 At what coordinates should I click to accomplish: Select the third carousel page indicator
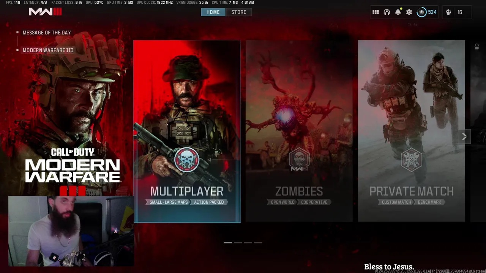248,242
